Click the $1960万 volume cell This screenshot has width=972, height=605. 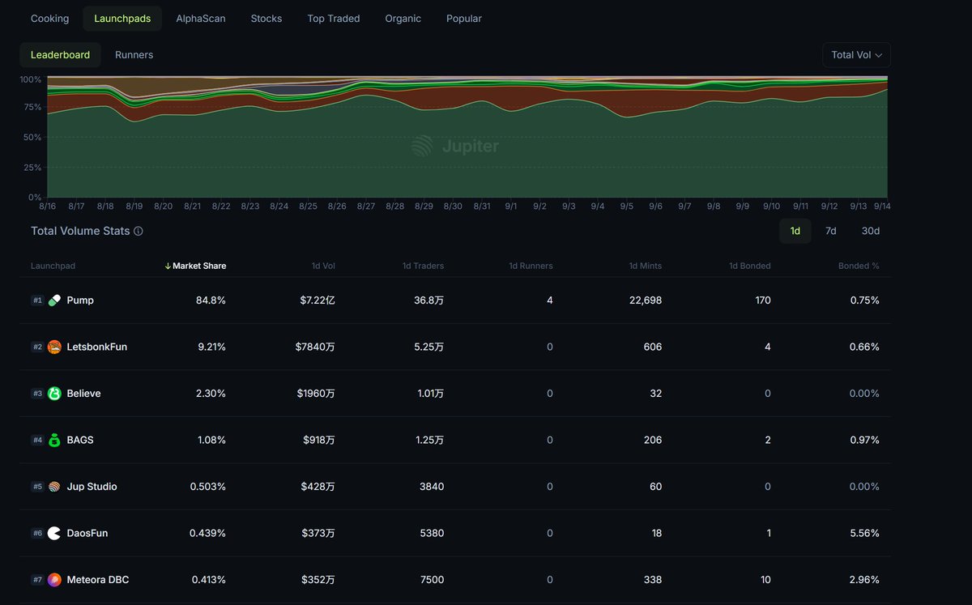pos(315,394)
